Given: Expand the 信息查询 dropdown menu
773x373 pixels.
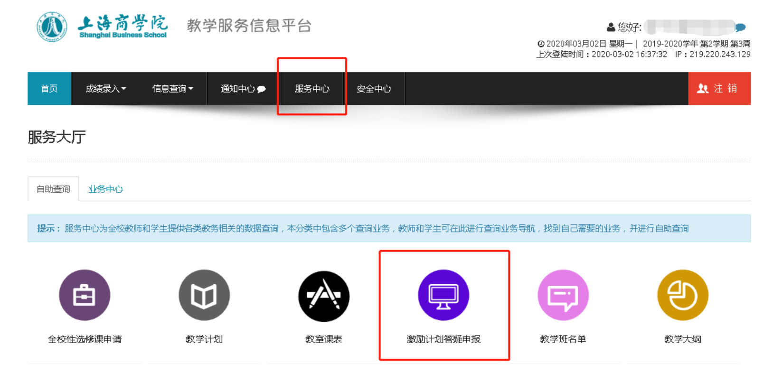Looking at the screenshot, I should (x=172, y=89).
